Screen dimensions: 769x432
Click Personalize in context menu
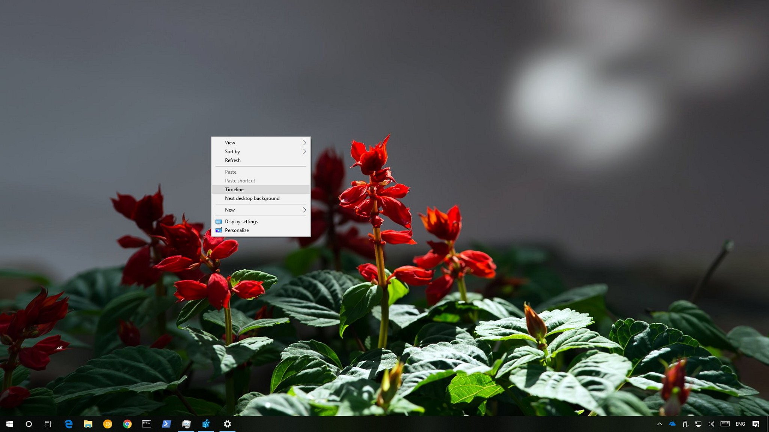237,230
